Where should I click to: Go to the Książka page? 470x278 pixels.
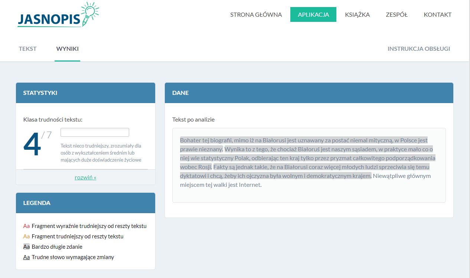coord(358,15)
